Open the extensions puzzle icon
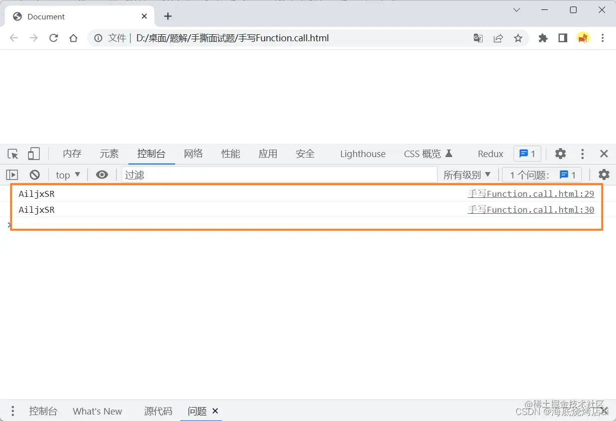This screenshot has height=421, width=616. pos(543,38)
